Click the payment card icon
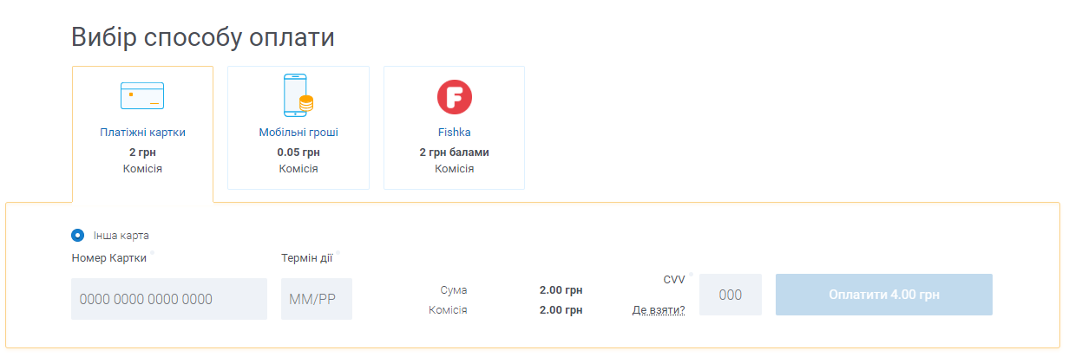This screenshot has width=1082, height=357. pos(142,95)
